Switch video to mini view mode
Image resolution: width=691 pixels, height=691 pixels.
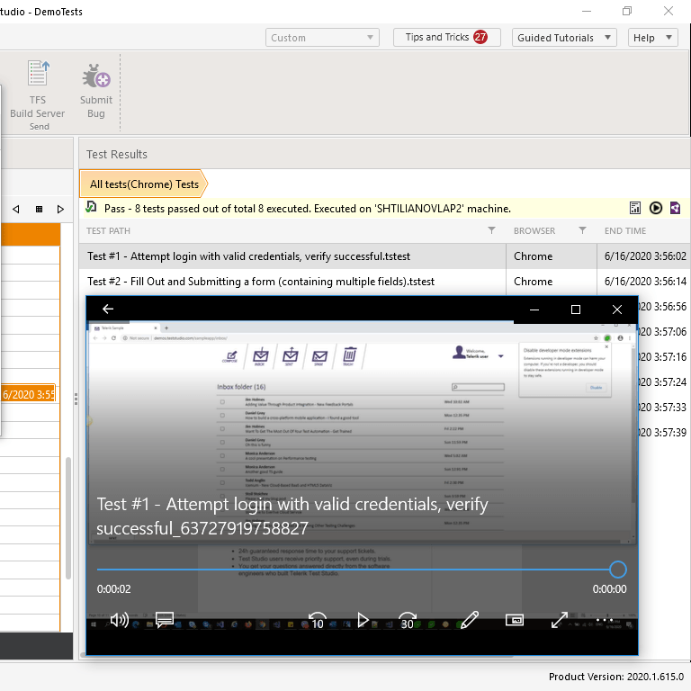tap(515, 621)
